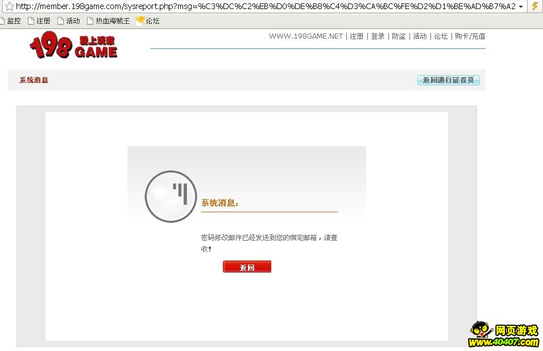Click the bookmark star icon in address bar
This screenshot has width=543, height=351.
click(9, 6)
